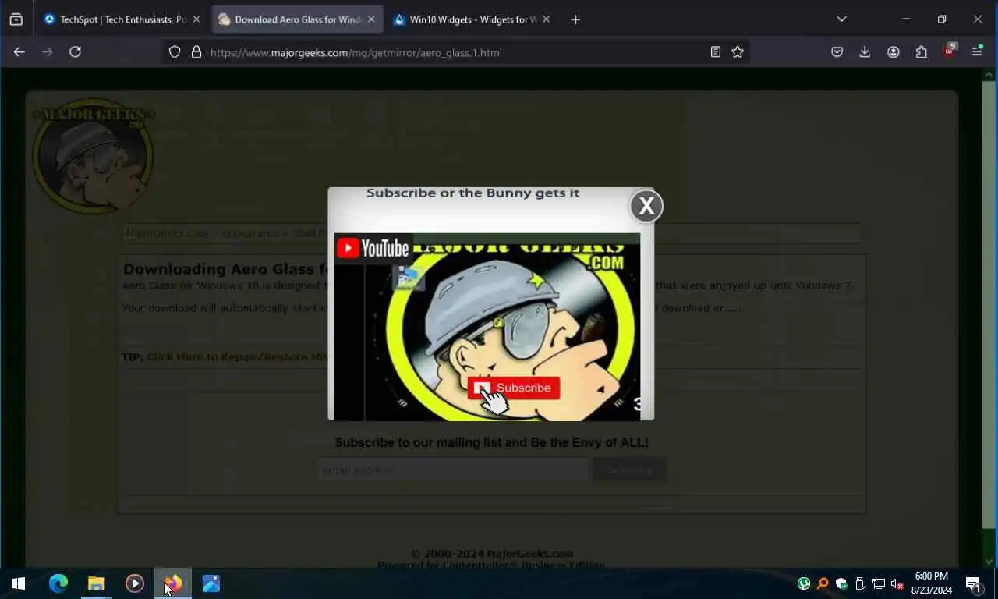Save the page to Pocket

837,52
